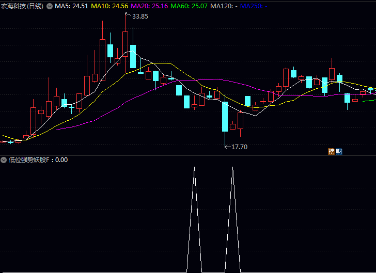Click the first white indicator spike peak

tap(194, 168)
